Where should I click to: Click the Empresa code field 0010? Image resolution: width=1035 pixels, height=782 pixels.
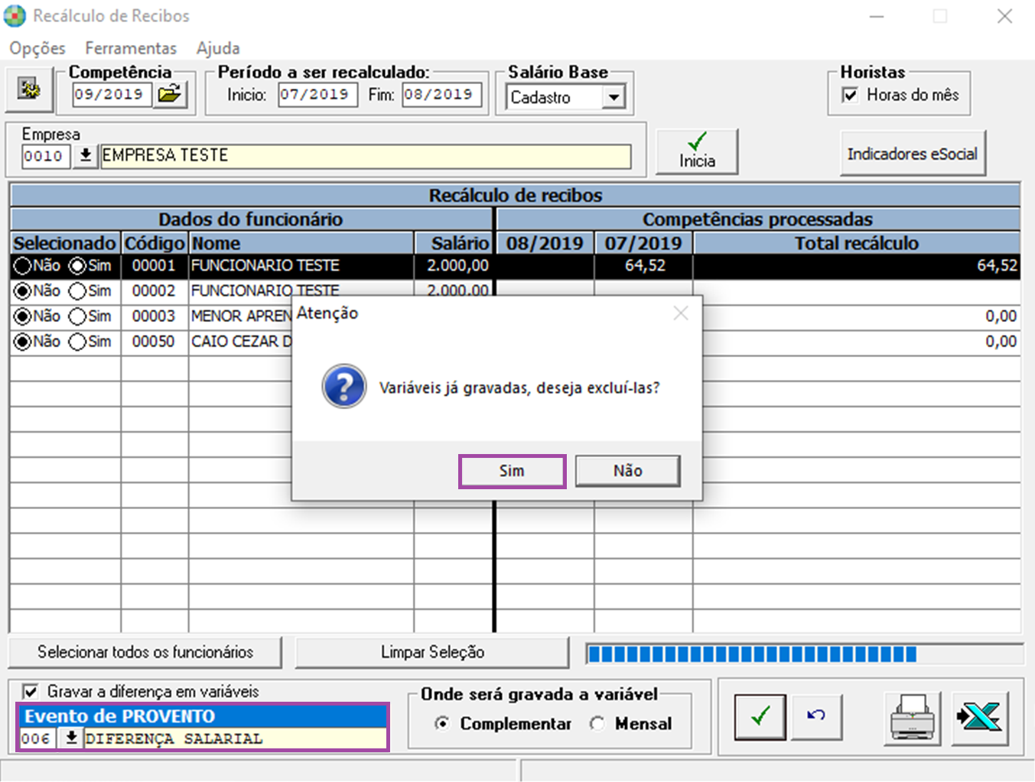46,156
